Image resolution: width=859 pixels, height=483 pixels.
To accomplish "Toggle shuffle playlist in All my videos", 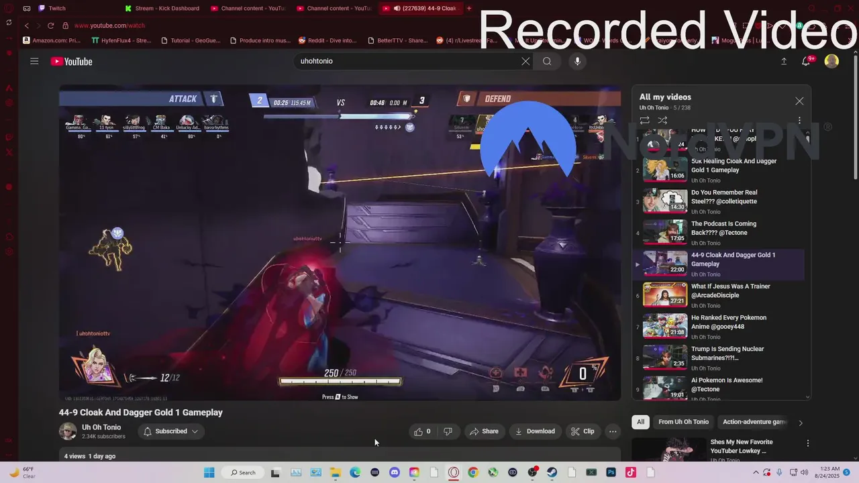I will pyautogui.click(x=662, y=120).
